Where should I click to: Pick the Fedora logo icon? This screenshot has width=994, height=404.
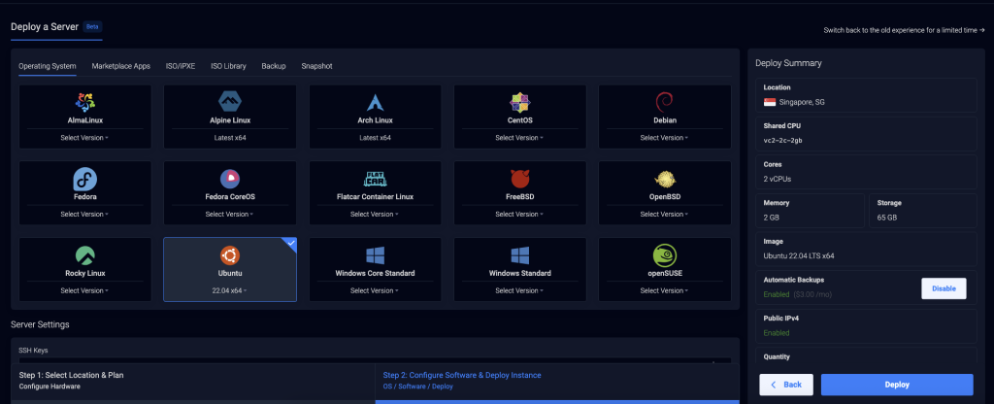85,179
